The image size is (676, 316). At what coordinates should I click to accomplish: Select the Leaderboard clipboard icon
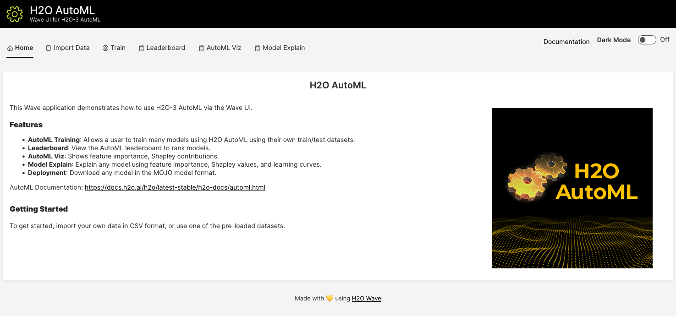click(x=141, y=48)
